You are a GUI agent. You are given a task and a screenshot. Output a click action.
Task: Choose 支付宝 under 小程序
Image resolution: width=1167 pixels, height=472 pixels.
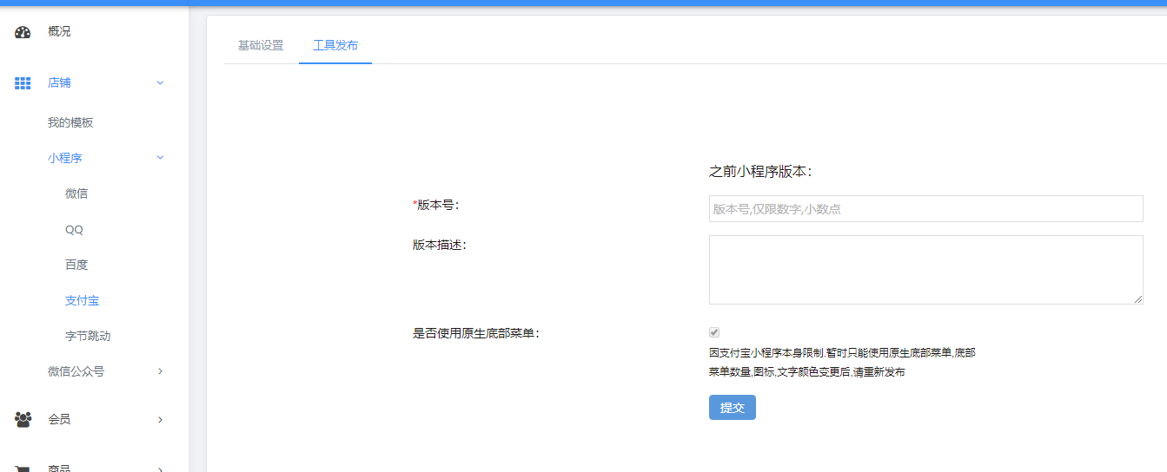[x=82, y=300]
